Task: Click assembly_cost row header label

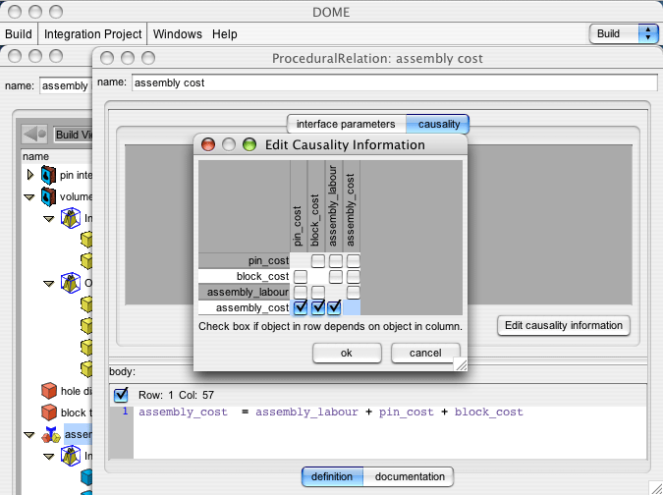Action: pyautogui.click(x=244, y=307)
